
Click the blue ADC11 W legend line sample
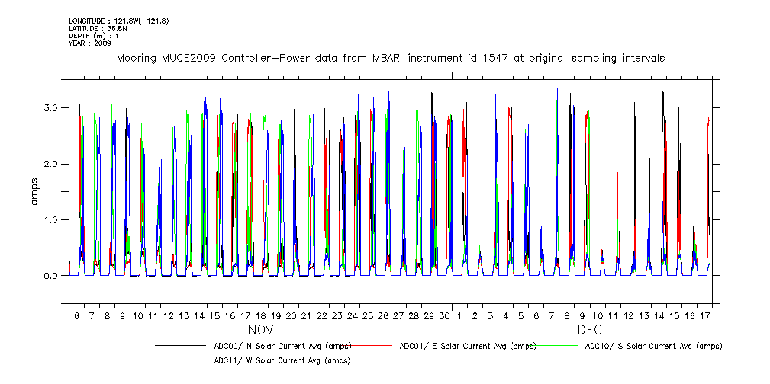click(x=182, y=360)
